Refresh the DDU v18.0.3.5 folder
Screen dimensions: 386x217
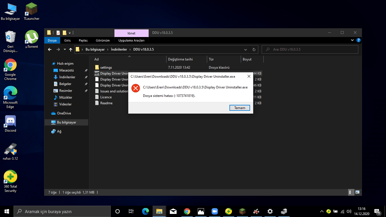pyautogui.click(x=254, y=49)
